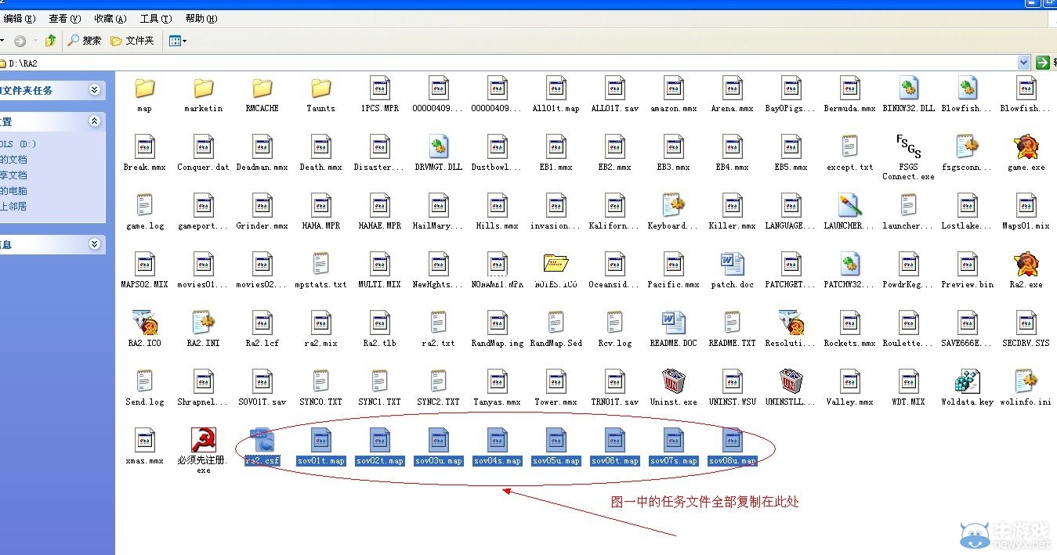
Task: Open the 工具(T) menu
Action: (155, 18)
